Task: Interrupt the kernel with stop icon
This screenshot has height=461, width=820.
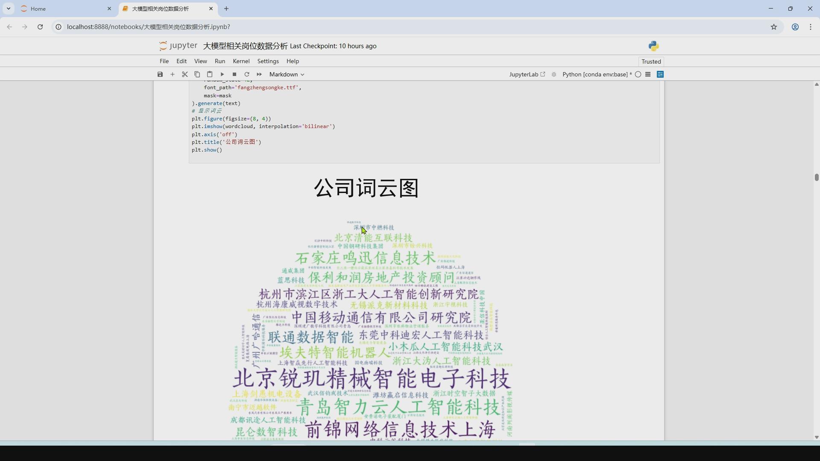Action: [234, 74]
